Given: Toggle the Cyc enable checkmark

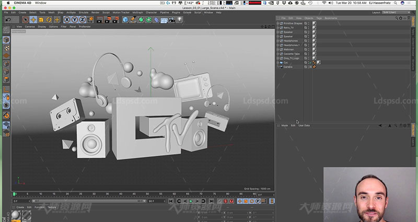Looking at the screenshot, I should [x=310, y=63].
